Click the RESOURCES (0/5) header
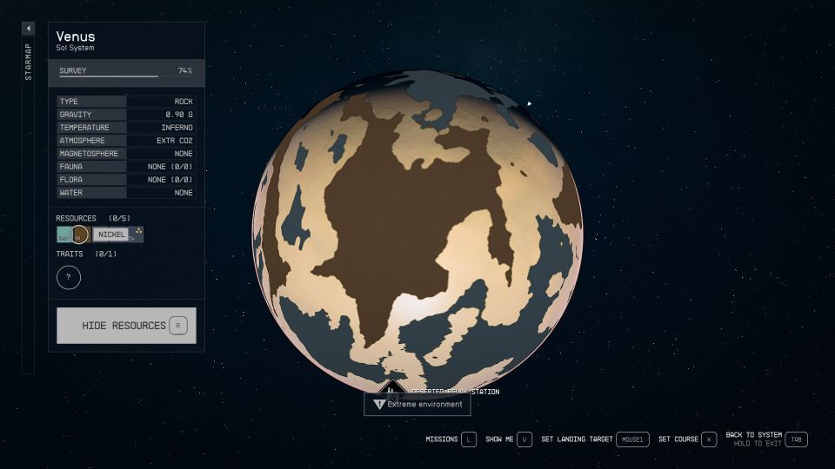This screenshot has height=469, width=835. click(93, 219)
